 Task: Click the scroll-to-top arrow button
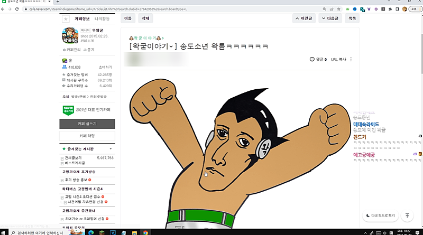[407, 215]
